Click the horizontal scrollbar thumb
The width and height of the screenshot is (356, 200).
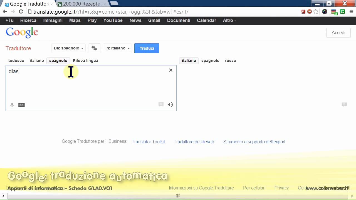[x=177, y=196]
